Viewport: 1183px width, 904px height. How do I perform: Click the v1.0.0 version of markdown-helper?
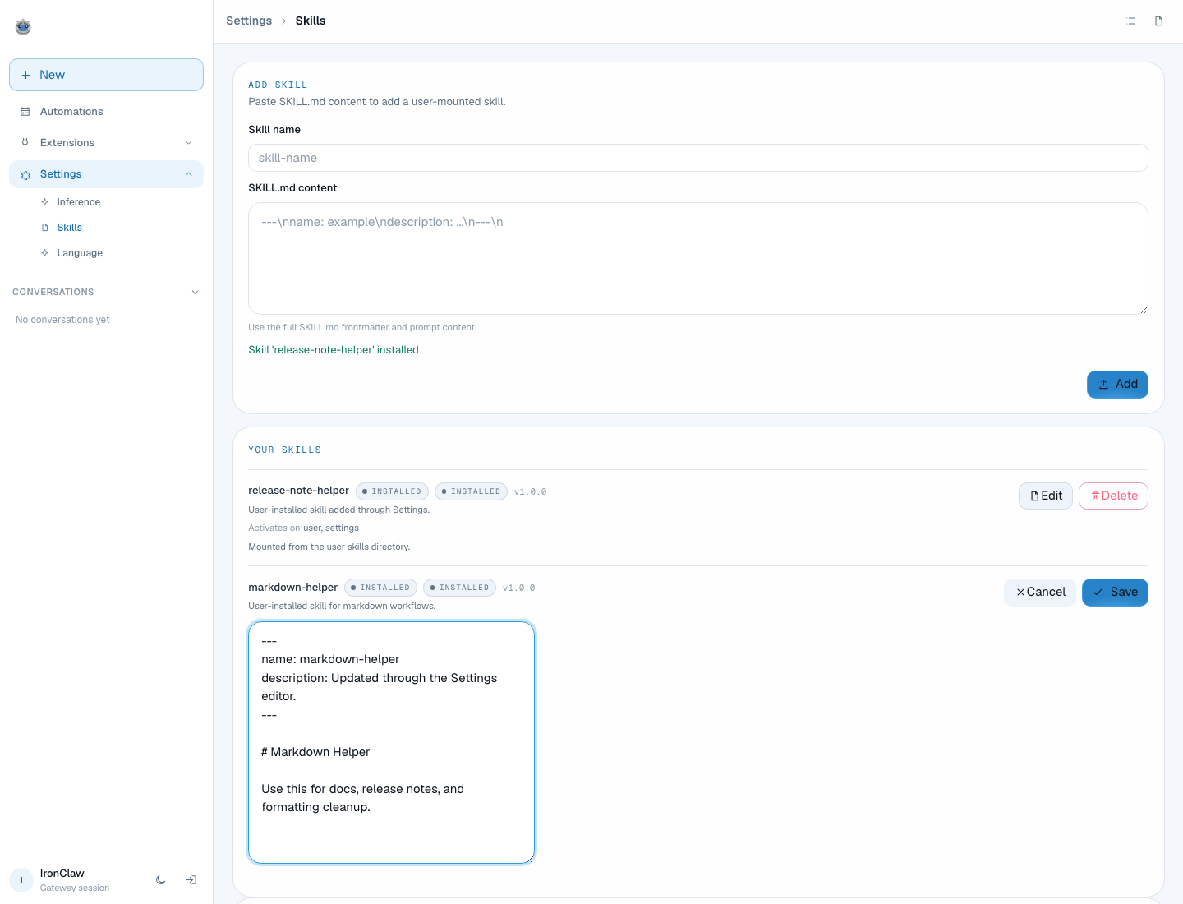pos(518,588)
